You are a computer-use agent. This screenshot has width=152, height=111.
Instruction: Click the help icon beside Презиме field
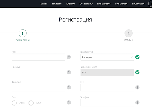[x=69, y=72]
